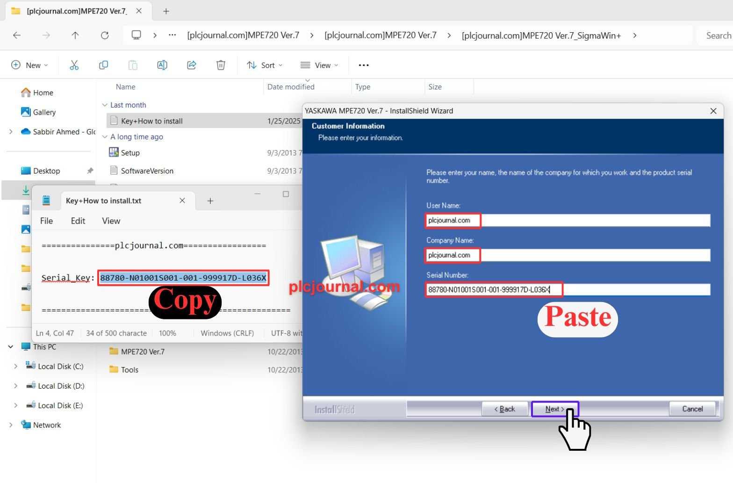Expand chevron after MPE720 Ver.7_SigmaWin+ breadcrumb
This screenshot has width=733, height=483.
coord(634,36)
